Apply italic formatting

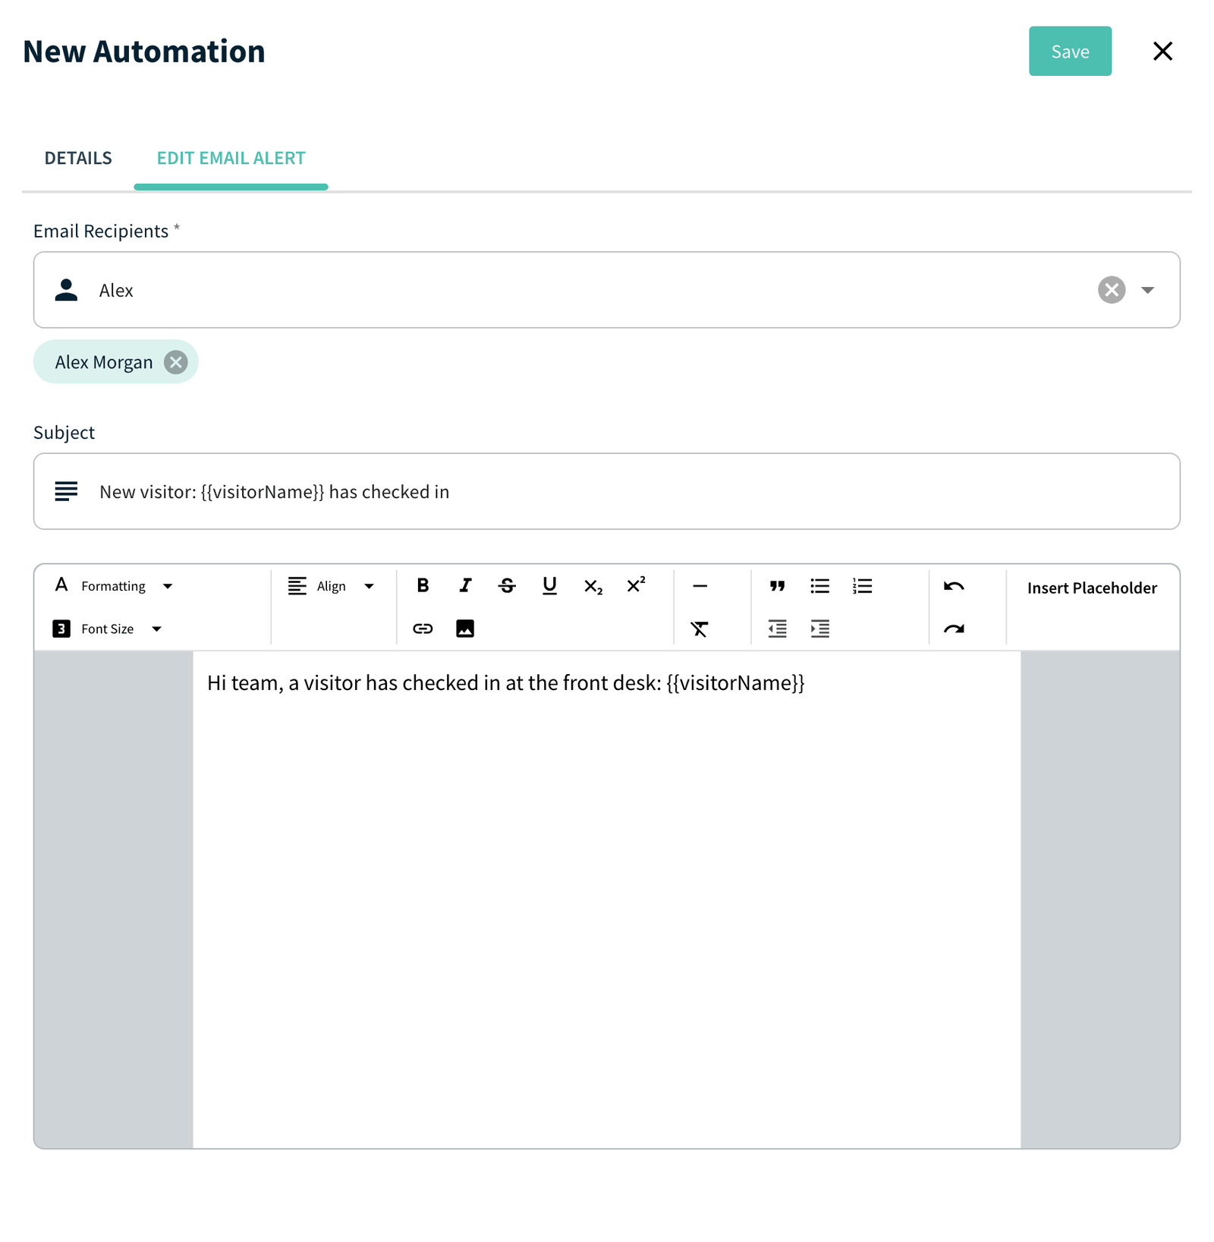(465, 586)
